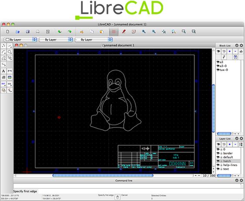Click the canvas vertical scrollbar

(213, 108)
